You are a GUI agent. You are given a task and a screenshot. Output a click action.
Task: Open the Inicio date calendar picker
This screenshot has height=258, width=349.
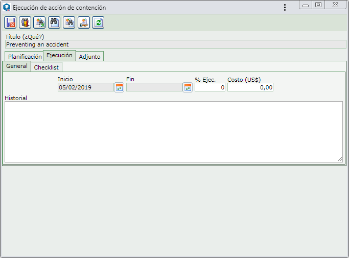pos(119,87)
